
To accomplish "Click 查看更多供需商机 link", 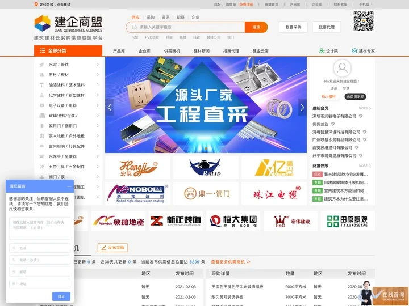I will click(x=231, y=262).
